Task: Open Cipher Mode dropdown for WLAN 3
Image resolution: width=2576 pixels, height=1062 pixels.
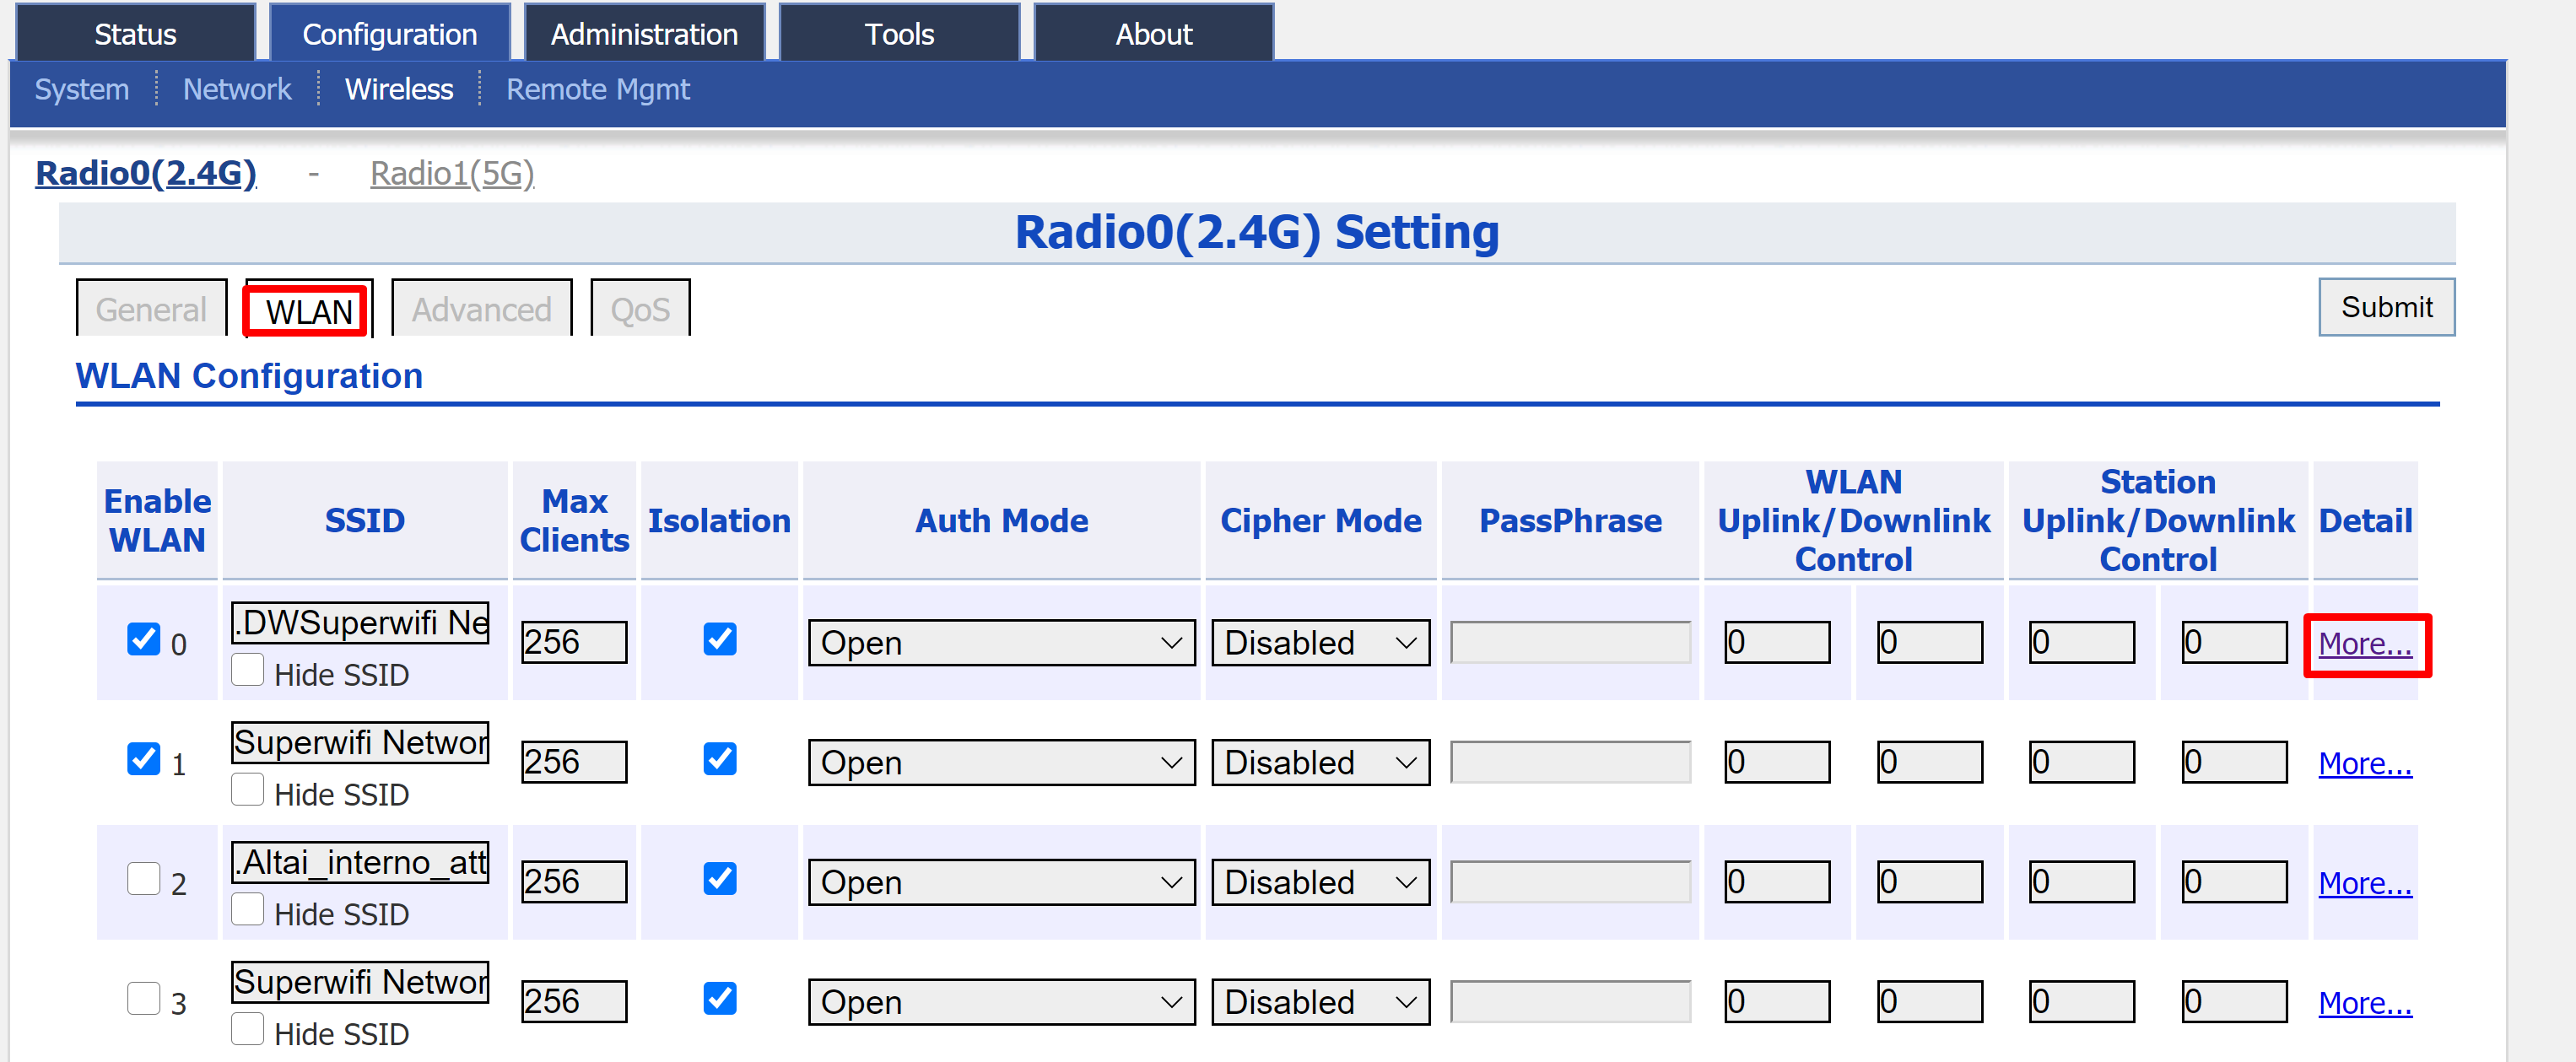Action: pos(1319,1002)
